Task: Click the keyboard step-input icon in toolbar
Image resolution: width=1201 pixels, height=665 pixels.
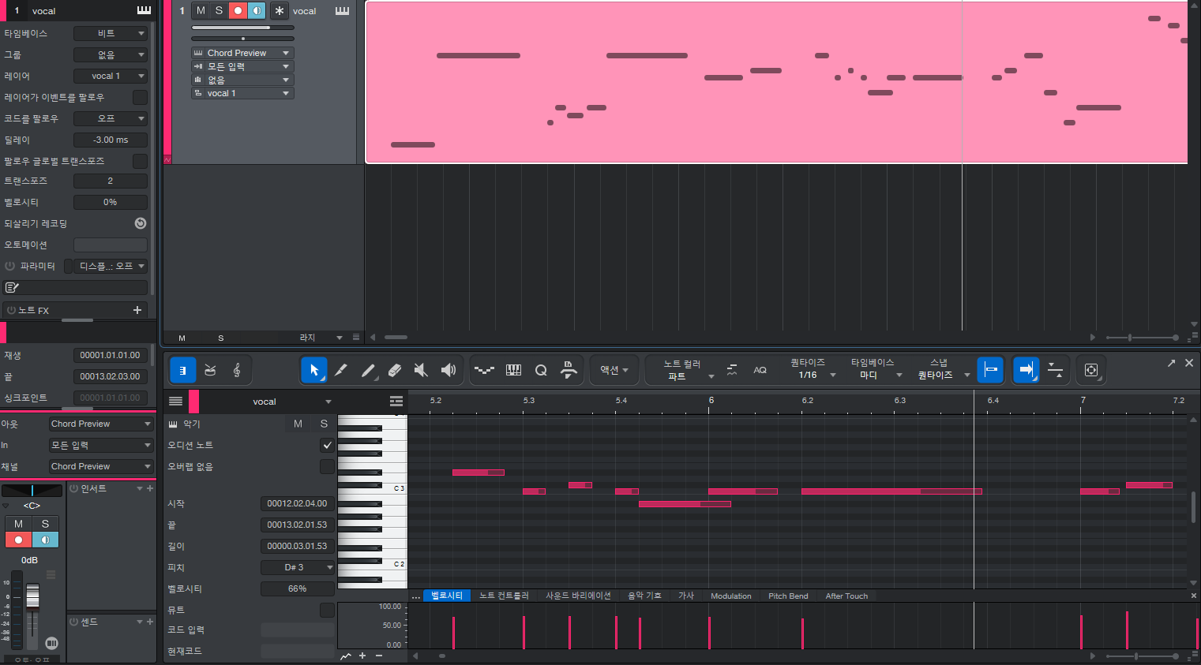Action: pyautogui.click(x=513, y=370)
